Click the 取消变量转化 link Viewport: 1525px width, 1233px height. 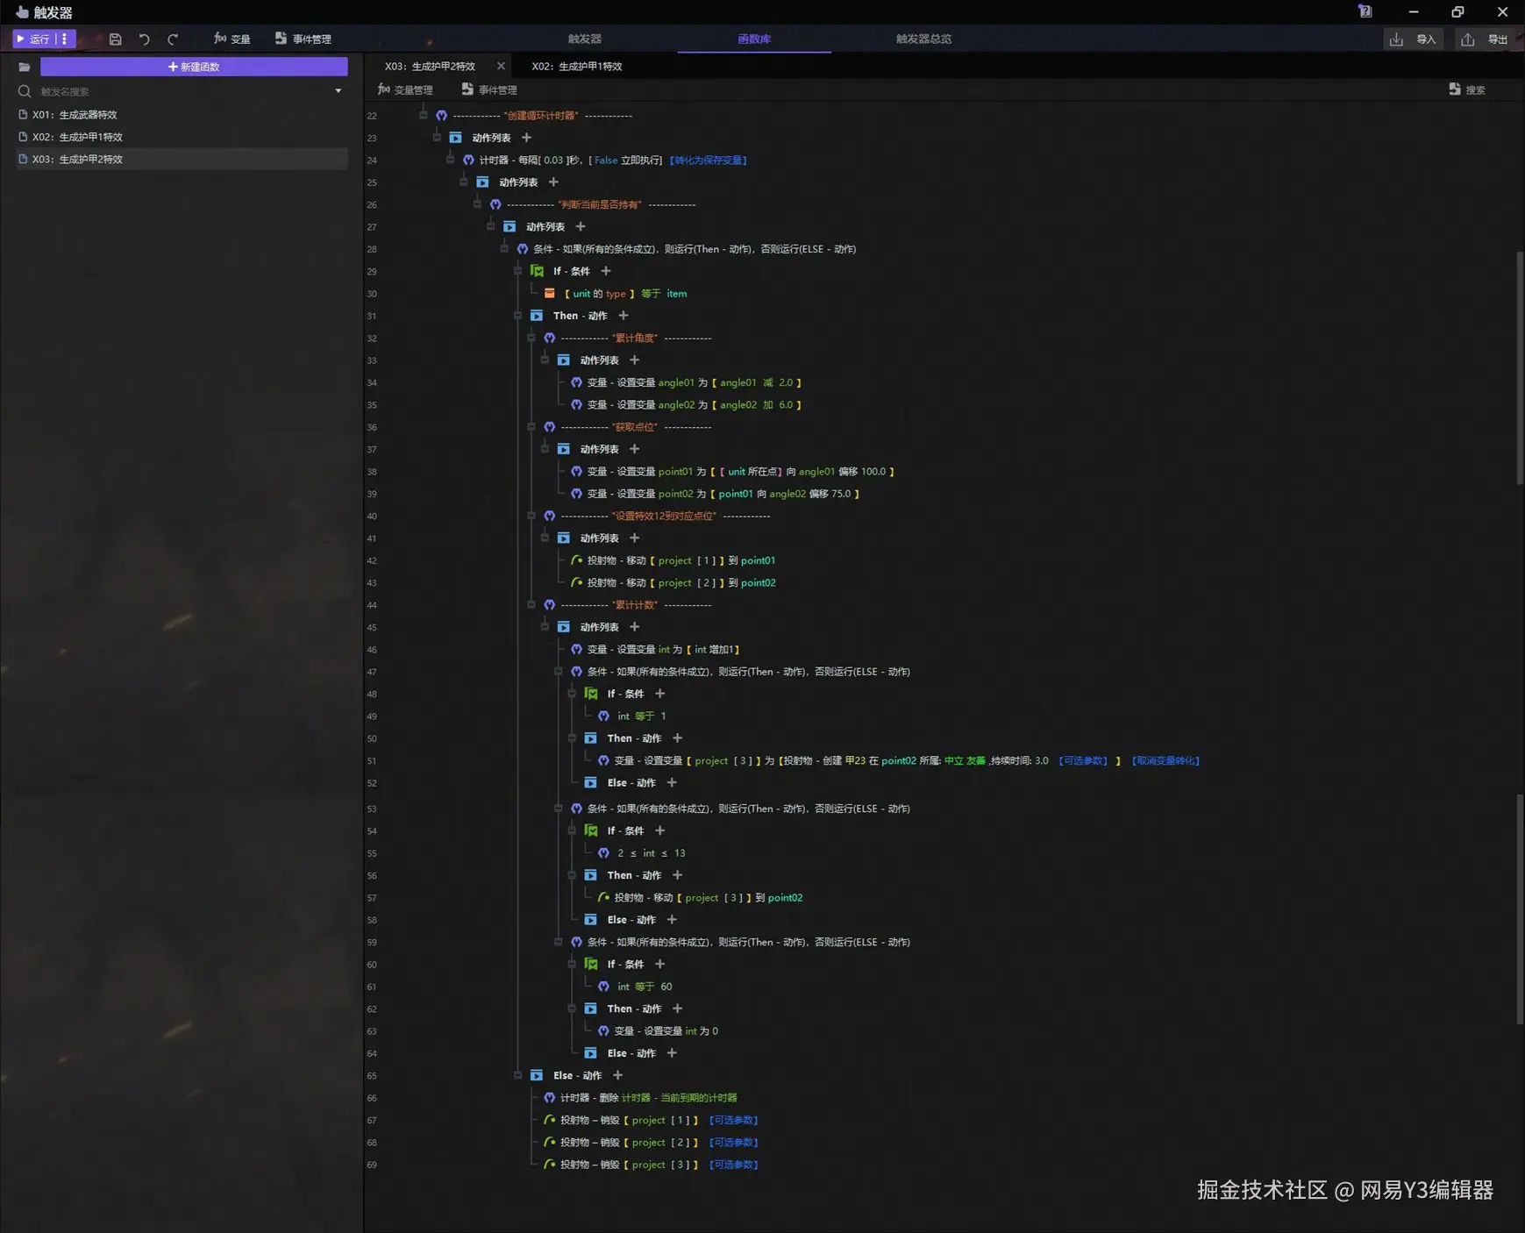pyautogui.click(x=1165, y=761)
